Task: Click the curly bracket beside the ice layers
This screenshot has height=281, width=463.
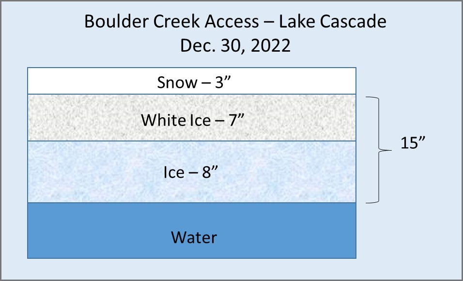Action: point(379,150)
